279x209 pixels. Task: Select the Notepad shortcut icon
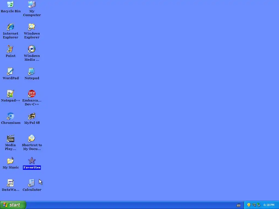pyautogui.click(x=32, y=72)
